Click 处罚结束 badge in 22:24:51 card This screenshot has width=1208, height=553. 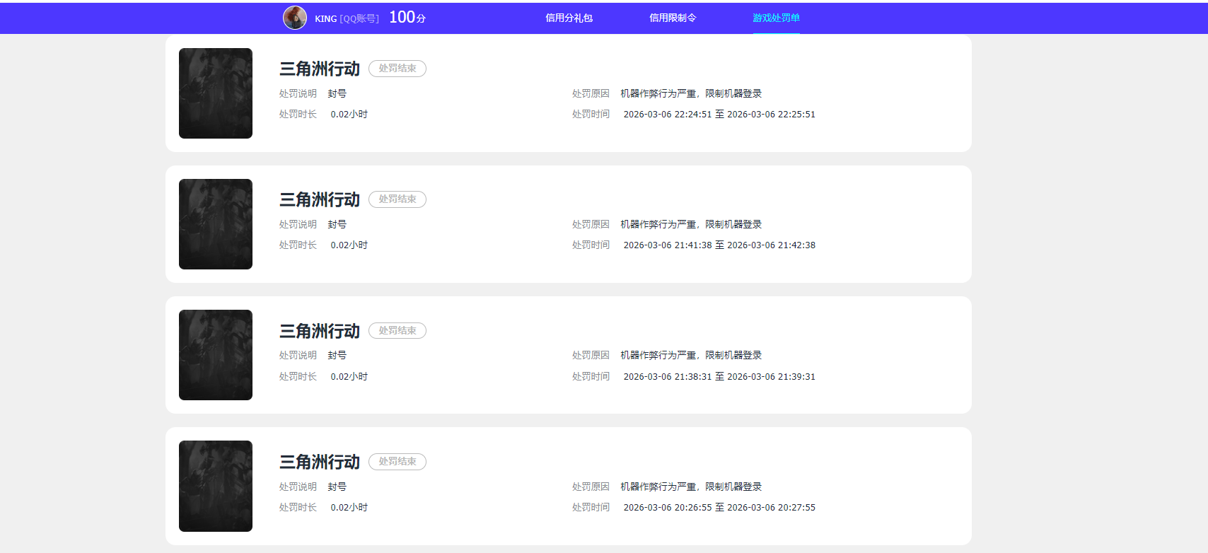(397, 69)
